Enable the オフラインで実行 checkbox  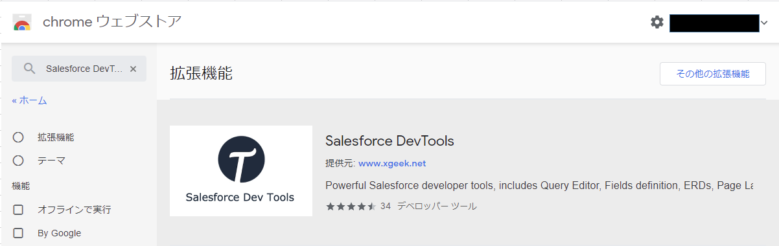[18, 210]
